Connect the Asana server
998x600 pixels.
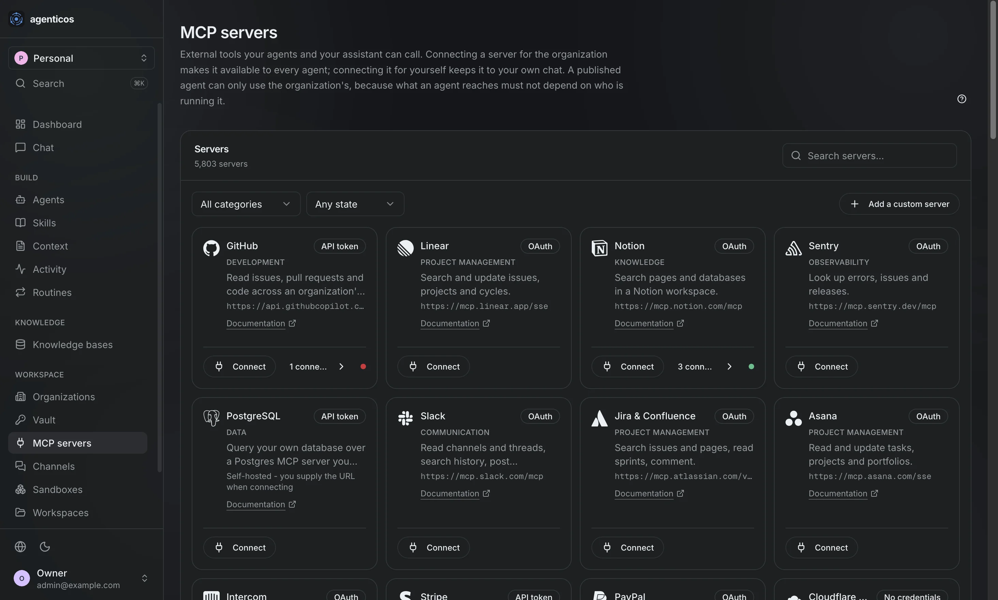pyautogui.click(x=822, y=547)
